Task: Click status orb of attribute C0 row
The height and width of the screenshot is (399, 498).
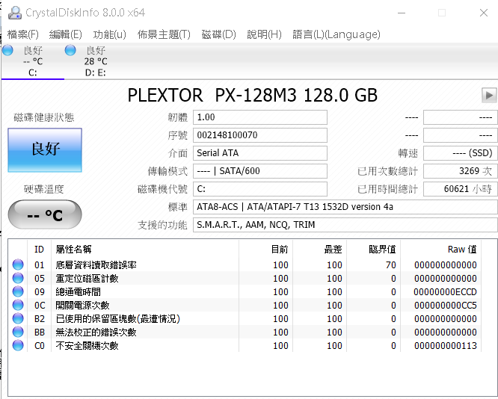Action: (x=18, y=345)
